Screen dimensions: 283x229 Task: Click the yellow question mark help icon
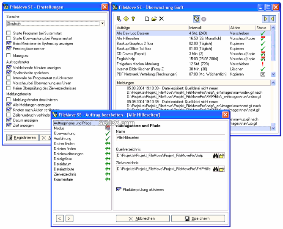coord(133,19)
